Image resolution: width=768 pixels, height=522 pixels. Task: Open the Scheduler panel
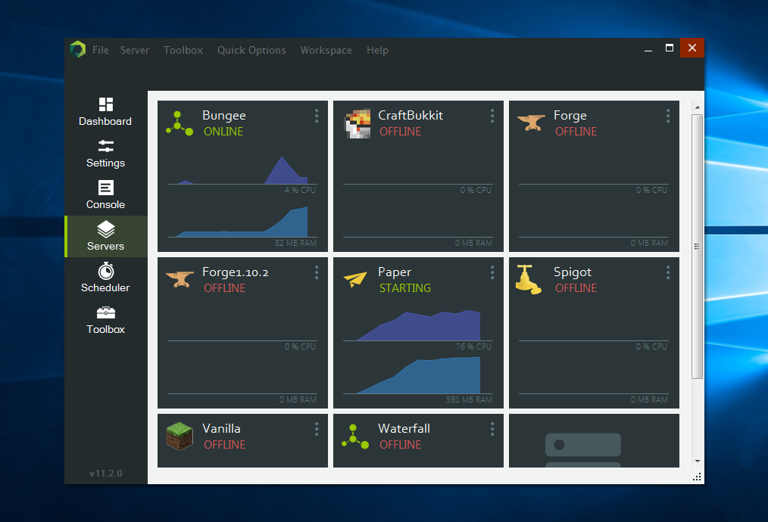click(105, 278)
